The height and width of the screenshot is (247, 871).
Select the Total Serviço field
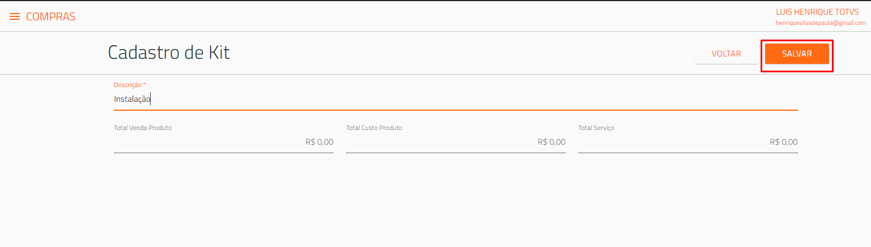(x=688, y=142)
